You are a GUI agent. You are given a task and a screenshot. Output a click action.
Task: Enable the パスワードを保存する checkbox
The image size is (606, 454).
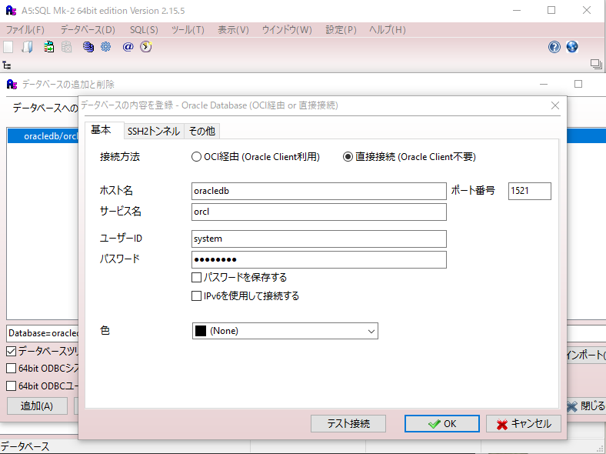tap(196, 277)
